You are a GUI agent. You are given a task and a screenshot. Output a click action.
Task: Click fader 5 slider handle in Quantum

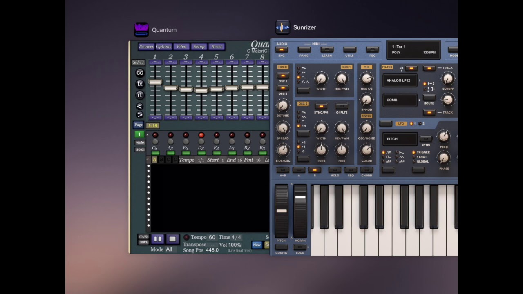click(x=217, y=89)
